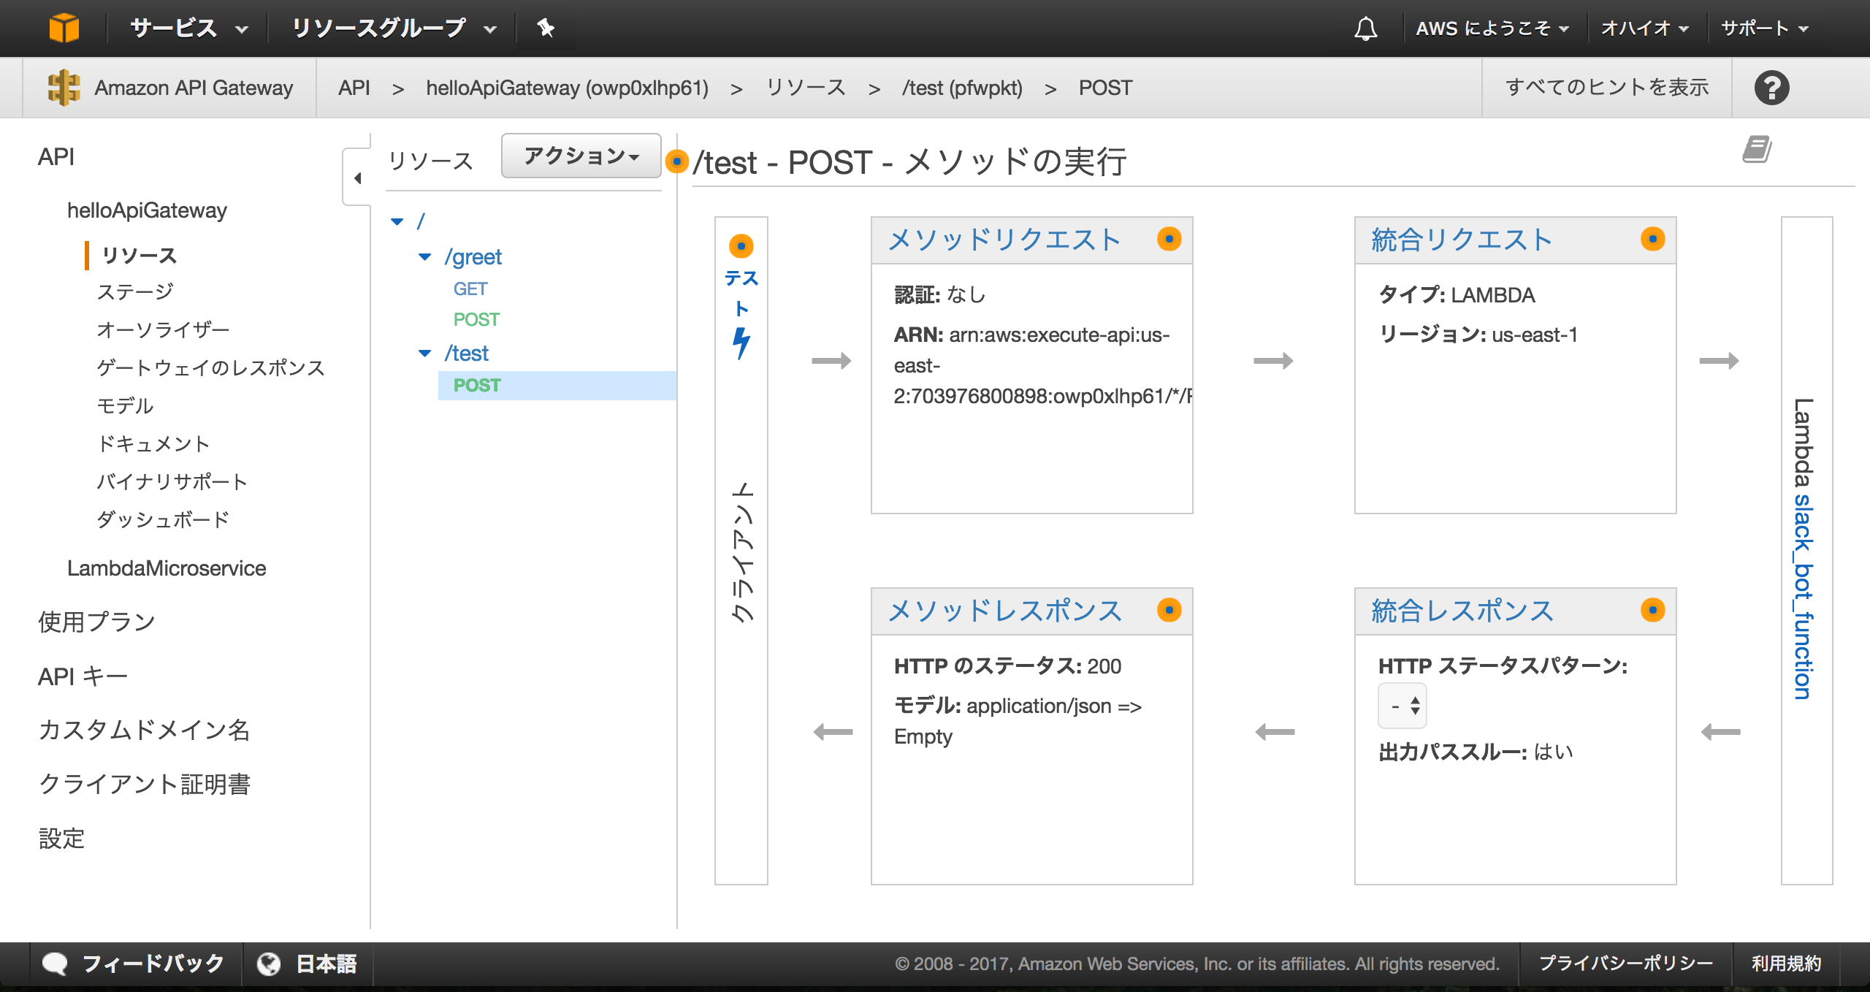Click hint dot on メソッドリクエスト card
1870x992 pixels.
coord(1169,239)
